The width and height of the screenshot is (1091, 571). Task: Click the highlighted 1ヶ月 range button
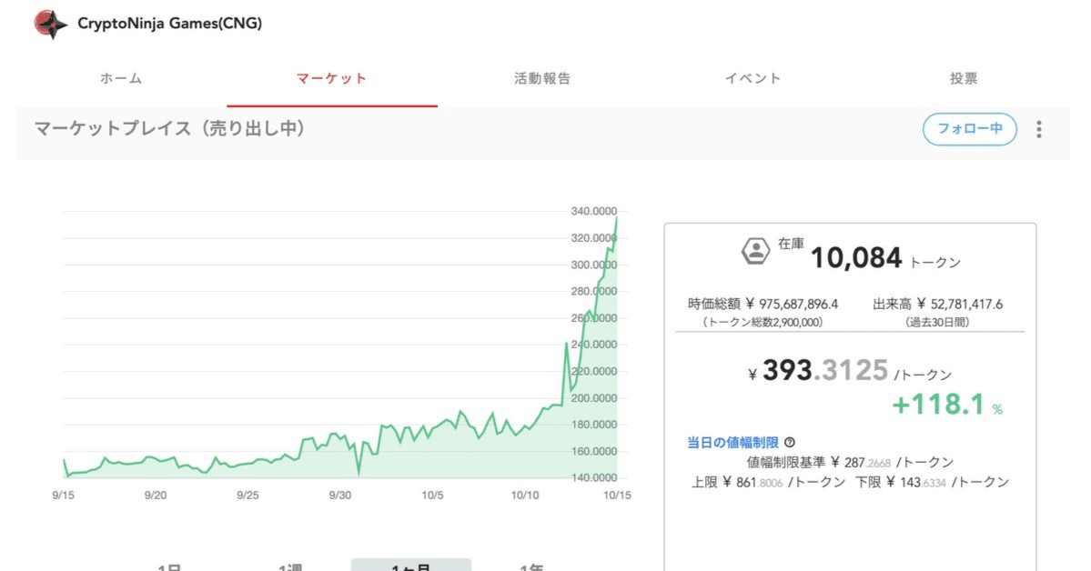[411, 566]
